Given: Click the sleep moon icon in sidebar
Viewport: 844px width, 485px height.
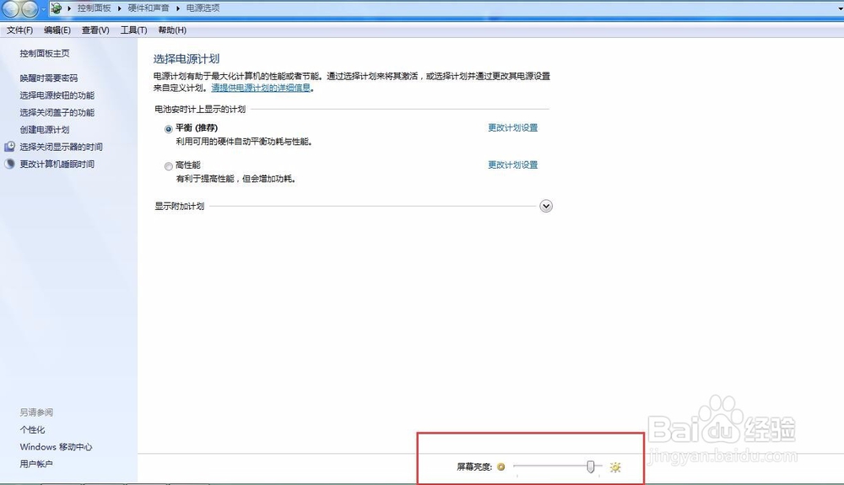Looking at the screenshot, I should [x=9, y=164].
